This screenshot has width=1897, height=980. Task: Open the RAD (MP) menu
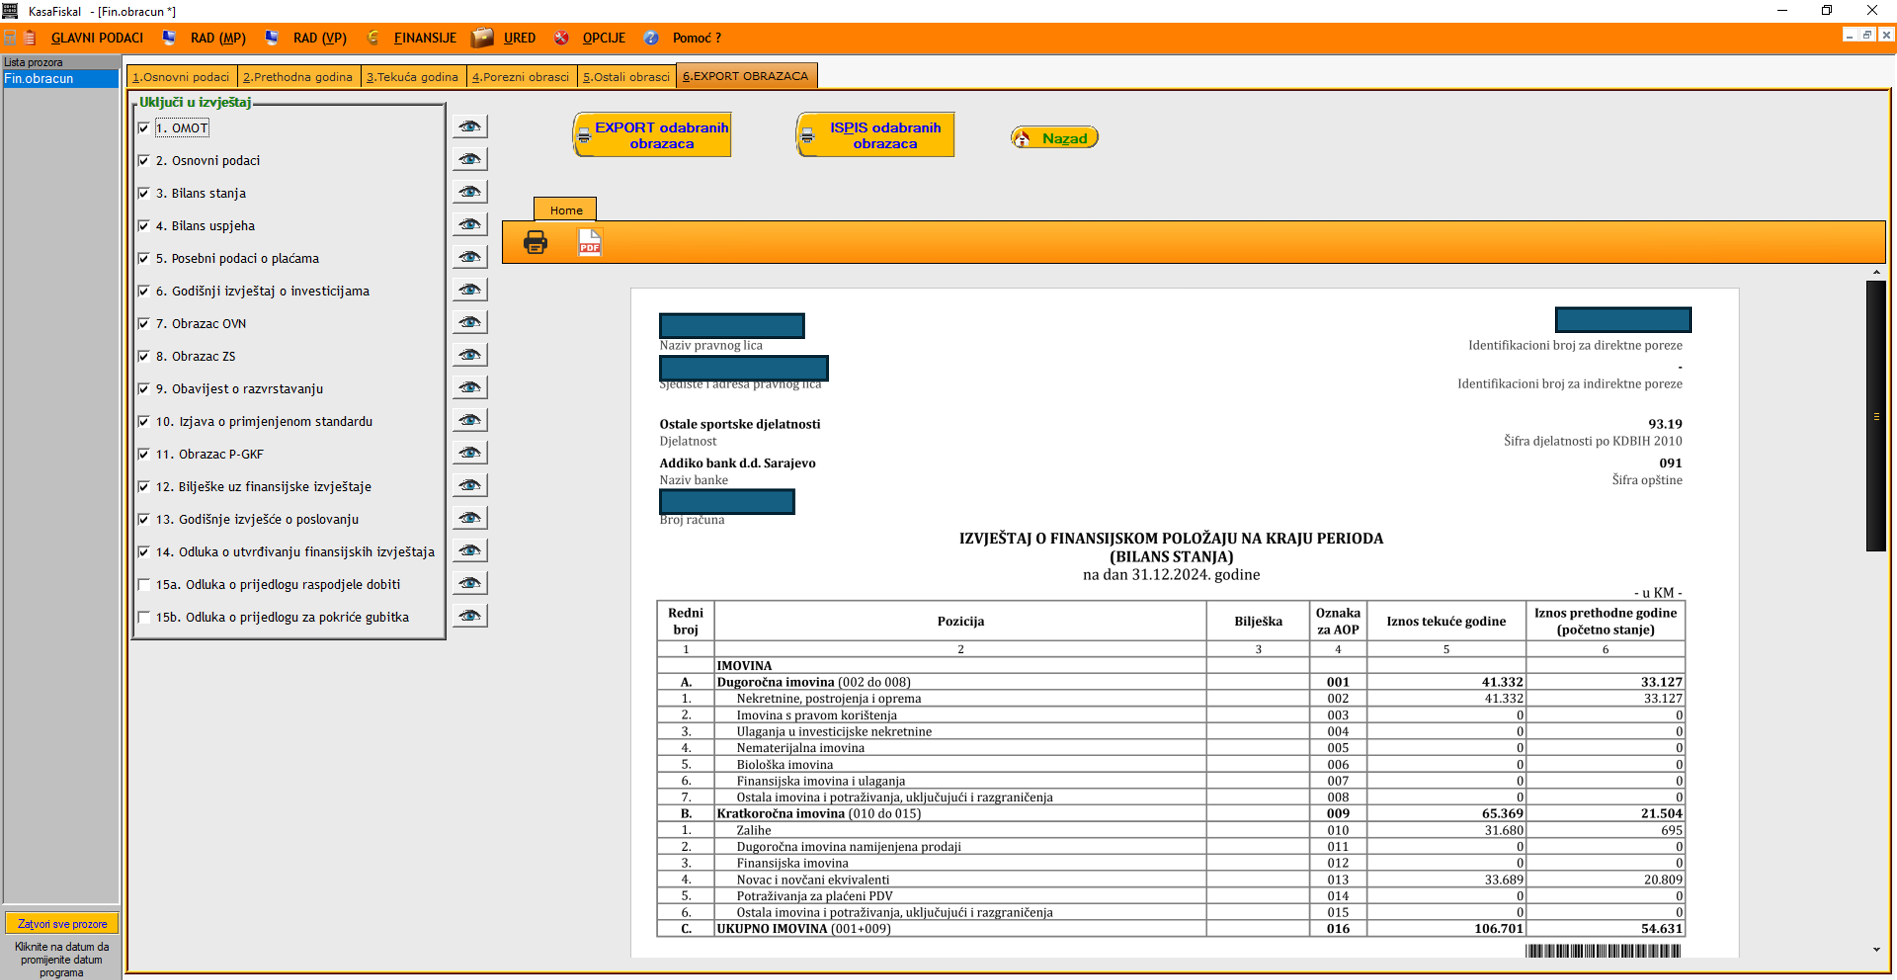(x=218, y=38)
